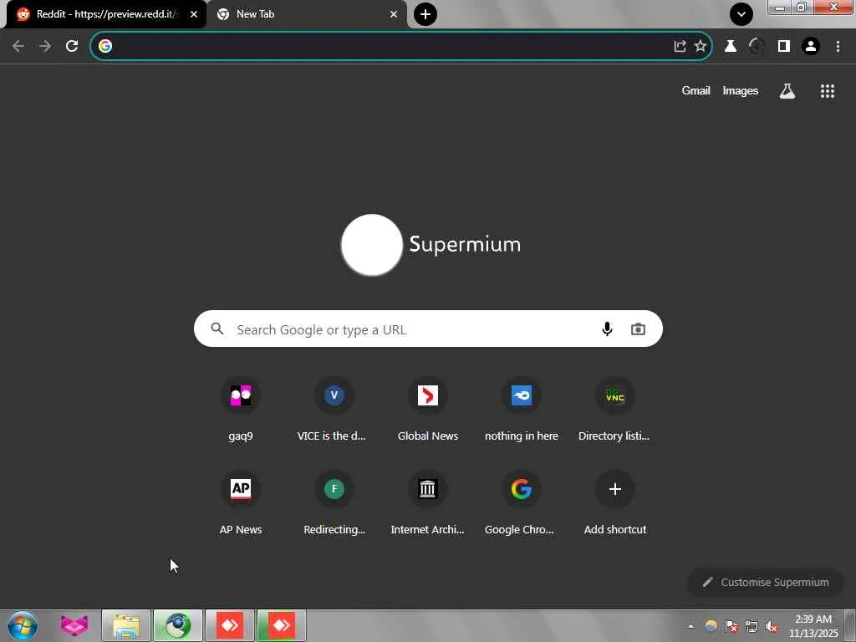Close the Reddit tab

pyautogui.click(x=194, y=14)
